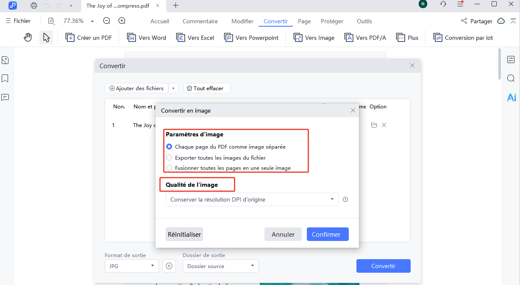Select radio 'Chaque page du PDF comme image séparée'
The width and height of the screenshot is (520, 285).
pos(169,147)
